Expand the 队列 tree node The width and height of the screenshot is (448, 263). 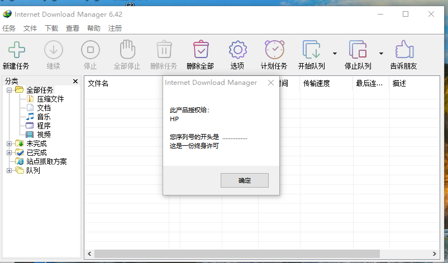click(x=9, y=170)
